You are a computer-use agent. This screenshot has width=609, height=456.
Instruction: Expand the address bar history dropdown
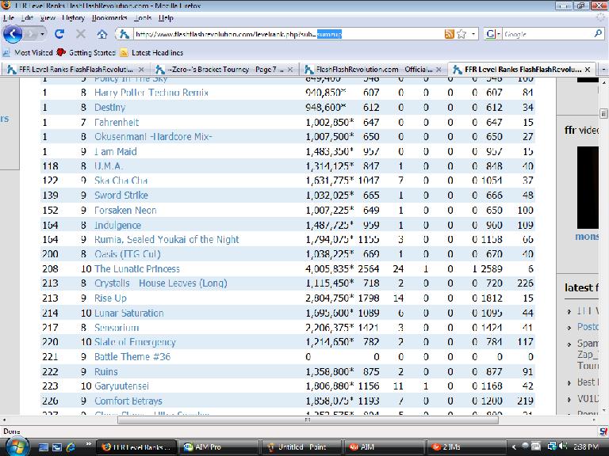click(x=473, y=34)
